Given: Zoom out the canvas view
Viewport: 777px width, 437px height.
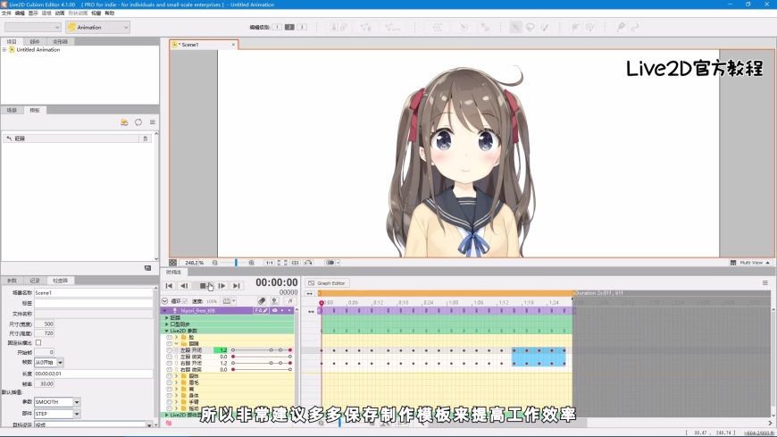Looking at the screenshot, I should point(215,263).
